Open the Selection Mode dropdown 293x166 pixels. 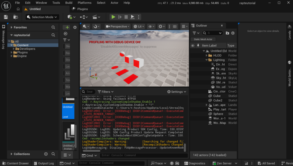click(x=42, y=17)
